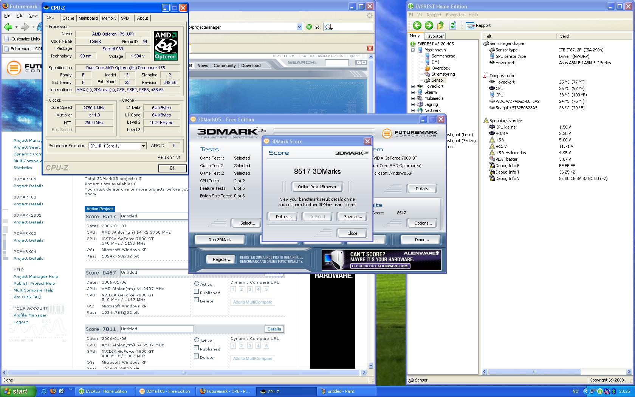Viewport: 635px width, 397px height.
Task: Click the green forward arrow in EVEREST toolbar
Action: click(x=429, y=25)
